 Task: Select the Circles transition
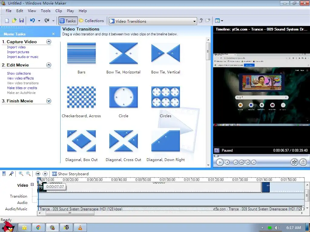click(166, 97)
